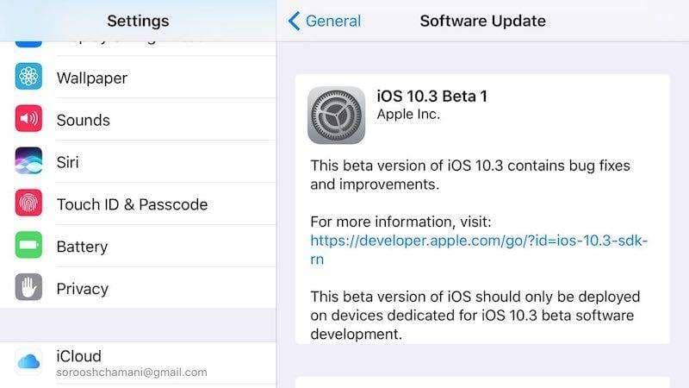Tap the Siri waveform icon

pos(28,162)
